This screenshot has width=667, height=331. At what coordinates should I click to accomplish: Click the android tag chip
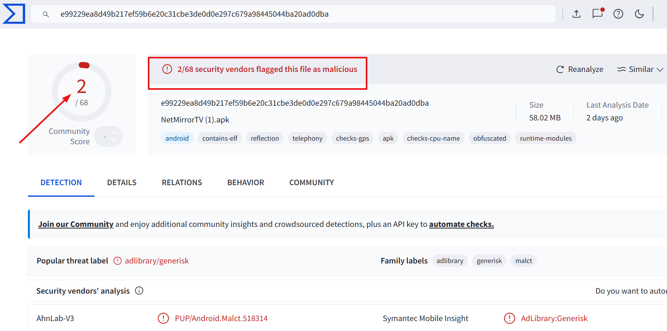[x=177, y=138]
